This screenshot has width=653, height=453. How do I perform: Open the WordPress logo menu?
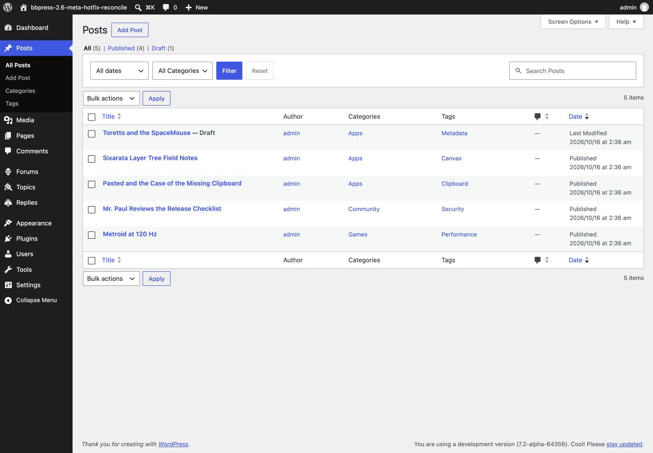coord(8,7)
